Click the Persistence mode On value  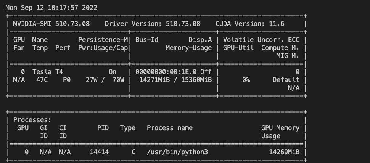[112, 72]
